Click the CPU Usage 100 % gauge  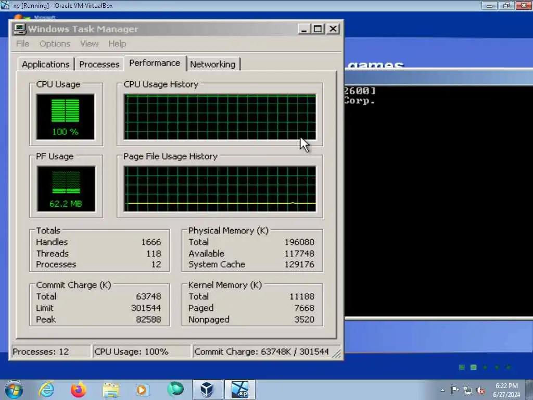66,117
